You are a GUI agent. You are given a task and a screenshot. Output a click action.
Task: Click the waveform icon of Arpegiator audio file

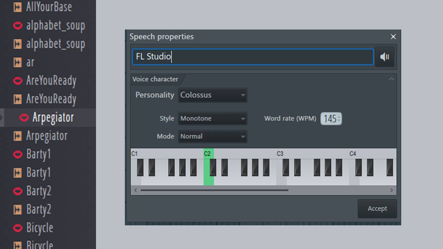(18, 136)
